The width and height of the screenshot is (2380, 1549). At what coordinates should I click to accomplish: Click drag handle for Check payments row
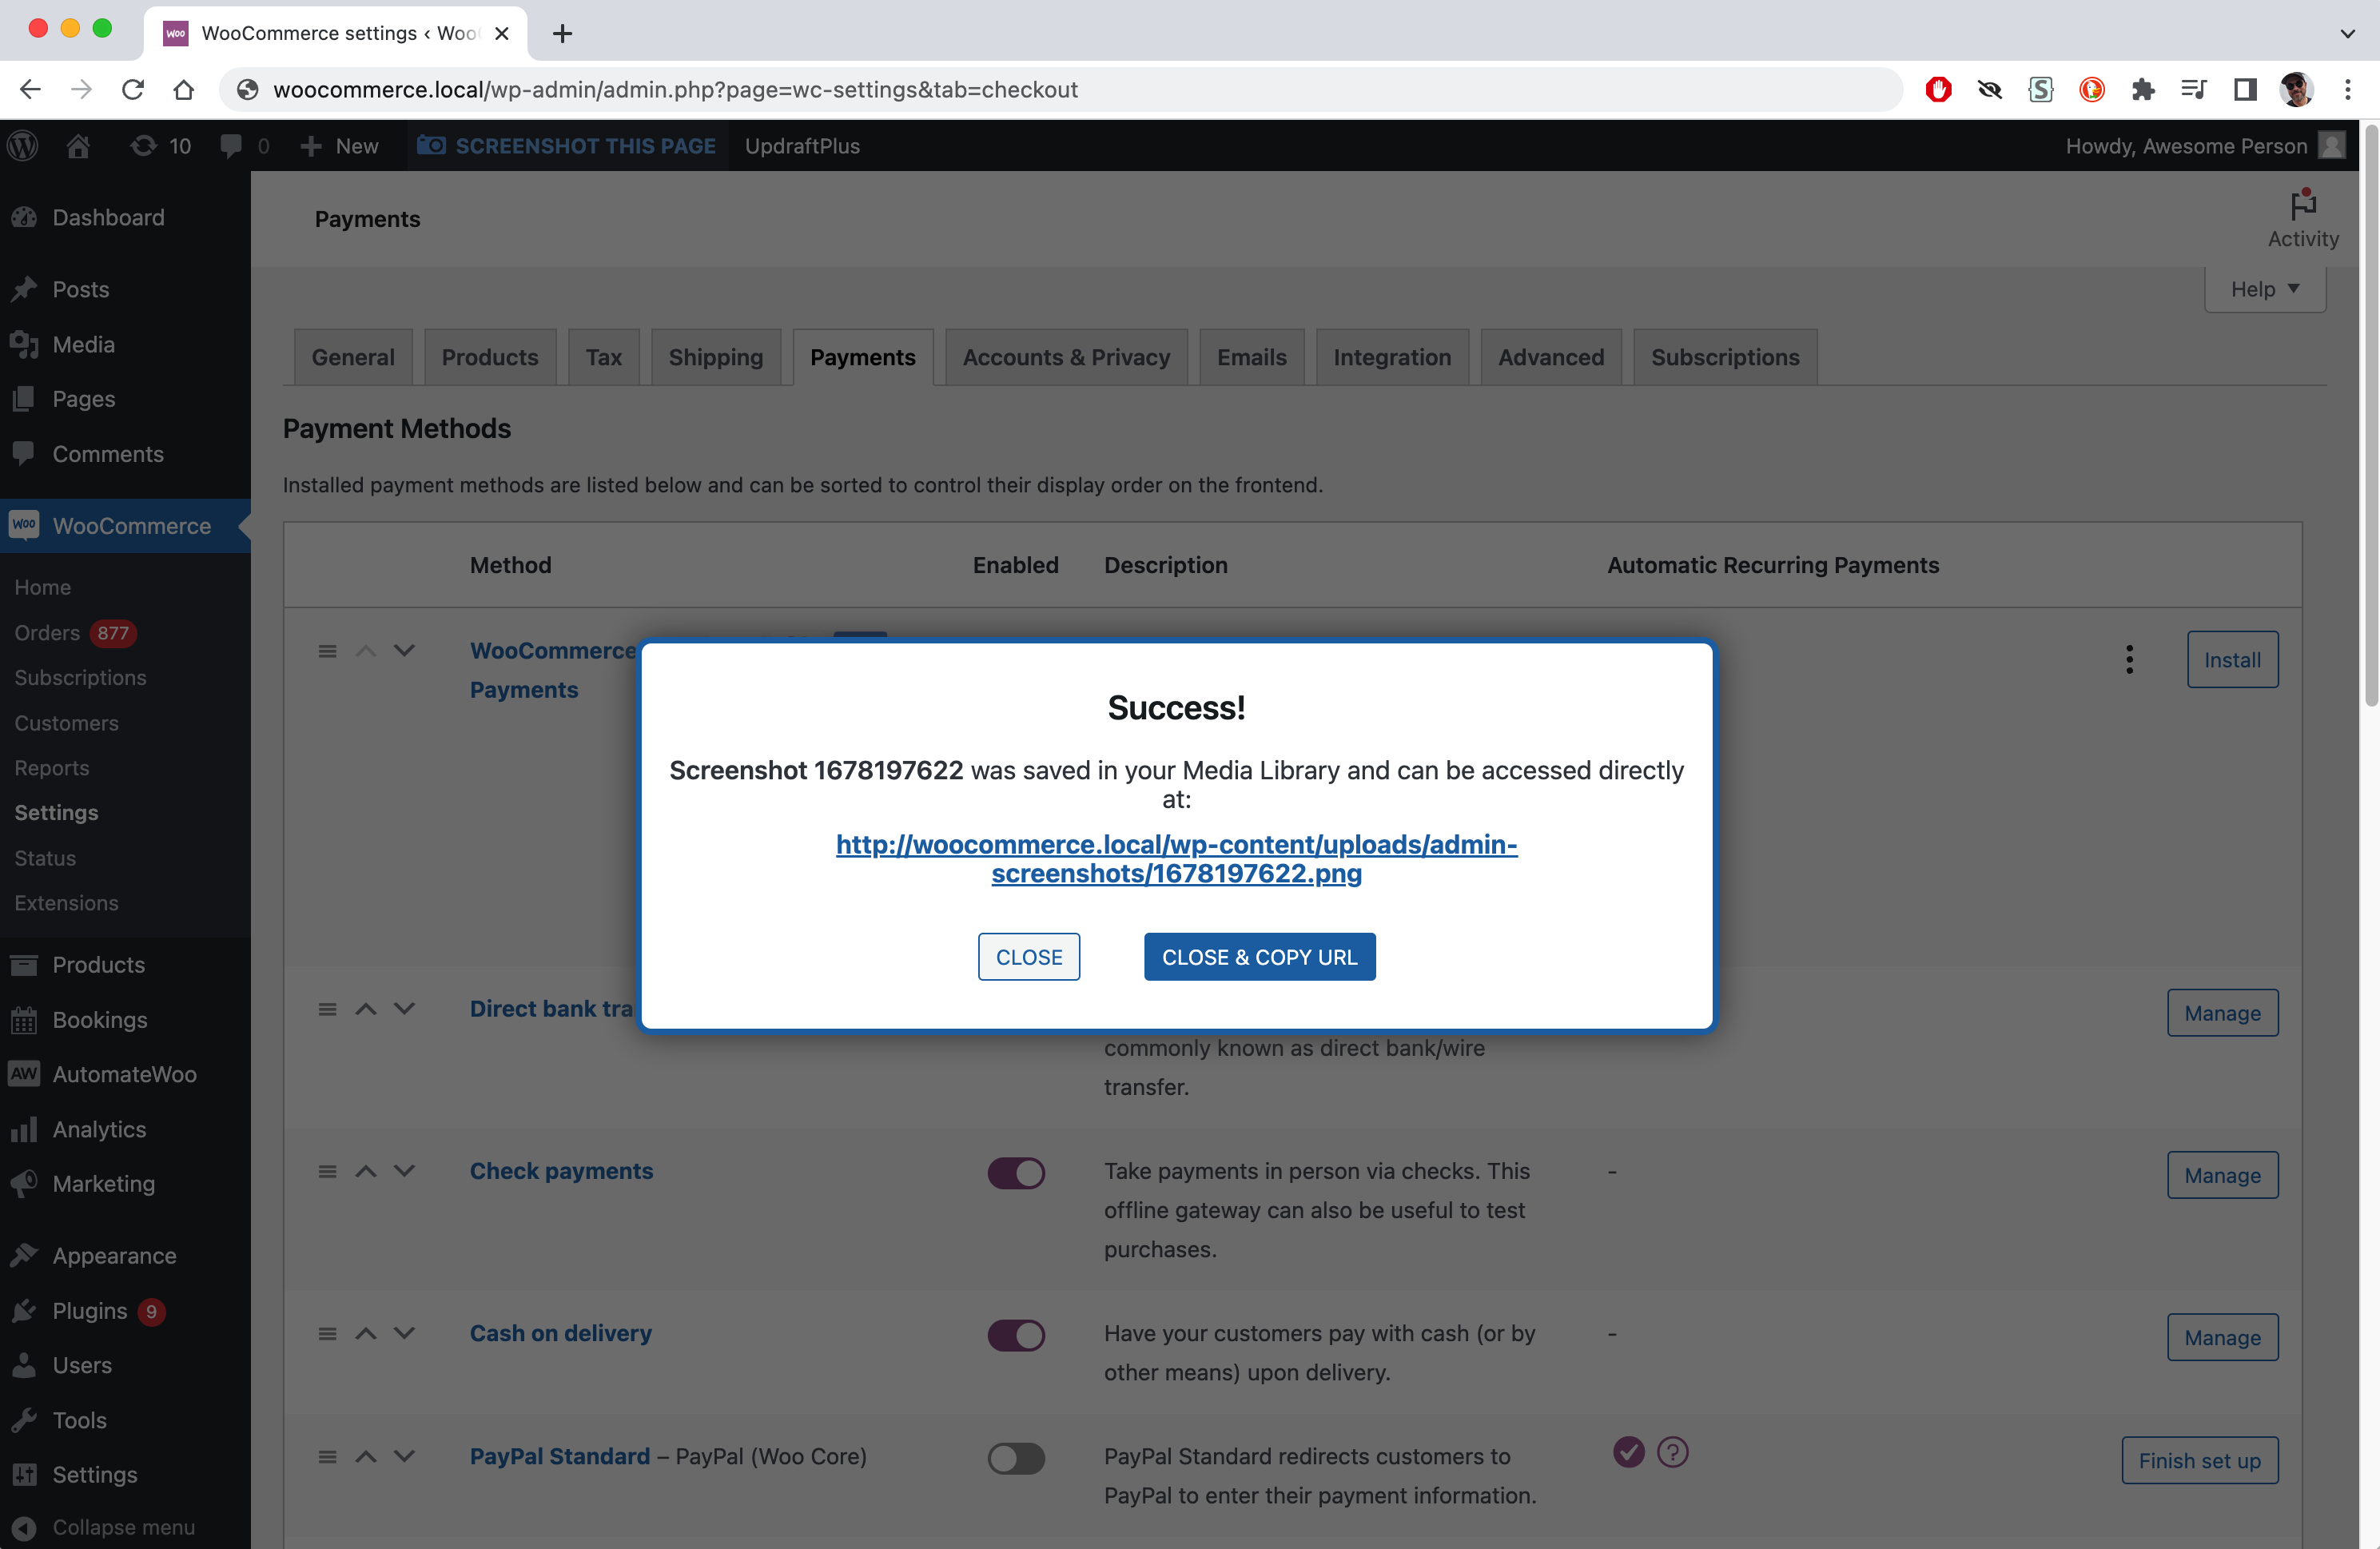coord(327,1171)
